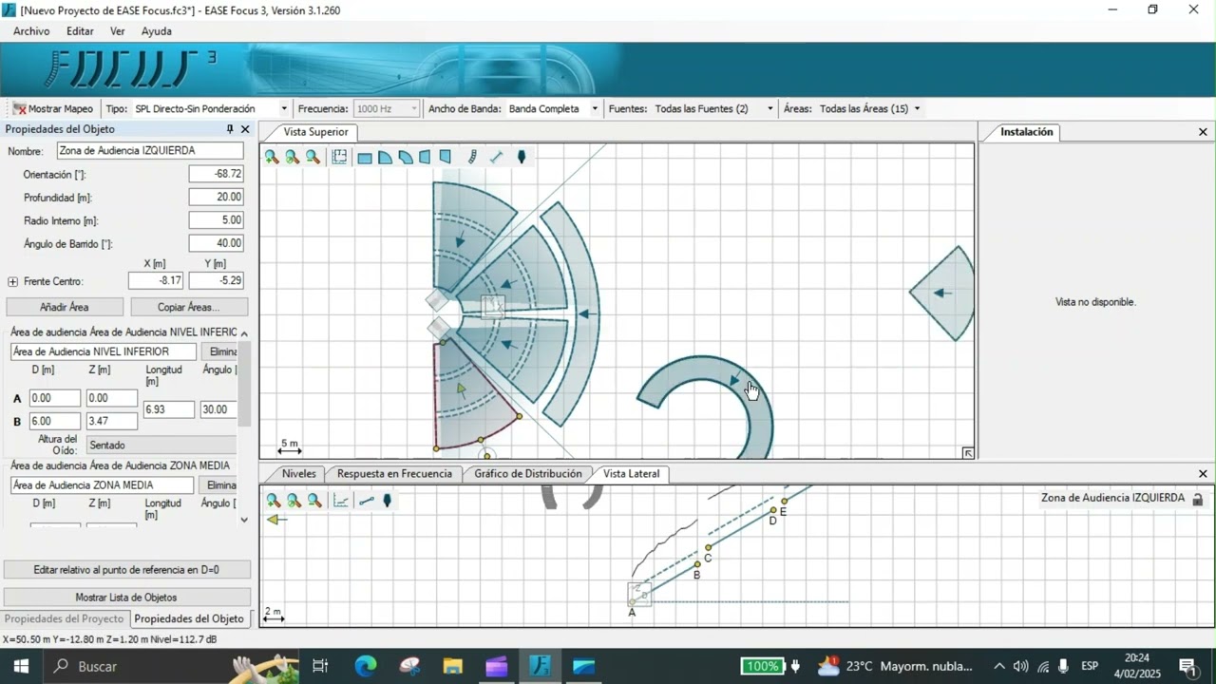Click the Copiar Áreas button
The image size is (1216, 684).
coord(189,307)
